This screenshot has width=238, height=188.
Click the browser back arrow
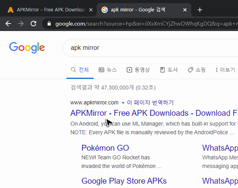click(8, 24)
